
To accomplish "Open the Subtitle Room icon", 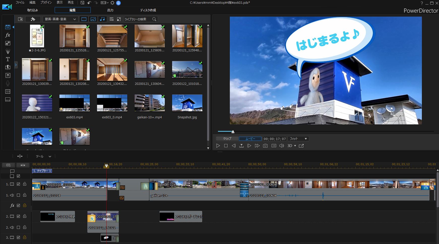I will coord(8,99).
